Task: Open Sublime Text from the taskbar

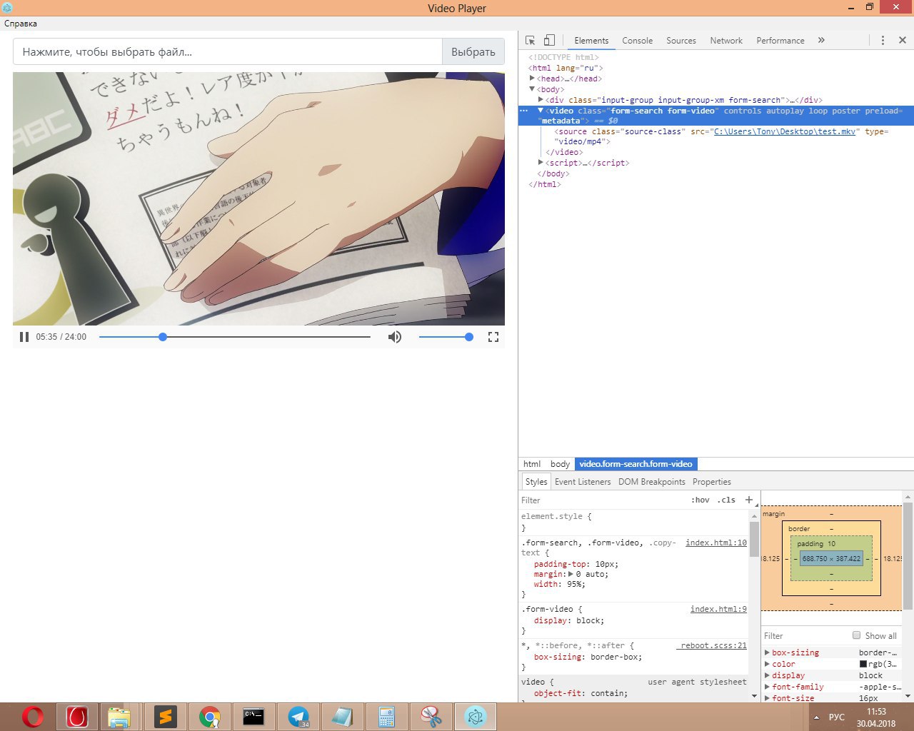Action: tap(165, 717)
